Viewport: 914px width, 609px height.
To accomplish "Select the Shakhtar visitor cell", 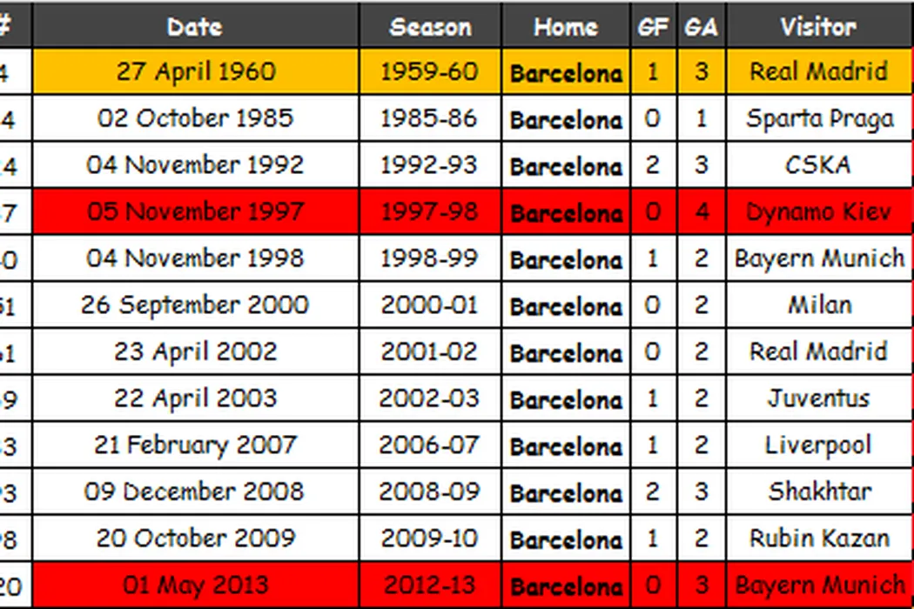I will pos(818,492).
